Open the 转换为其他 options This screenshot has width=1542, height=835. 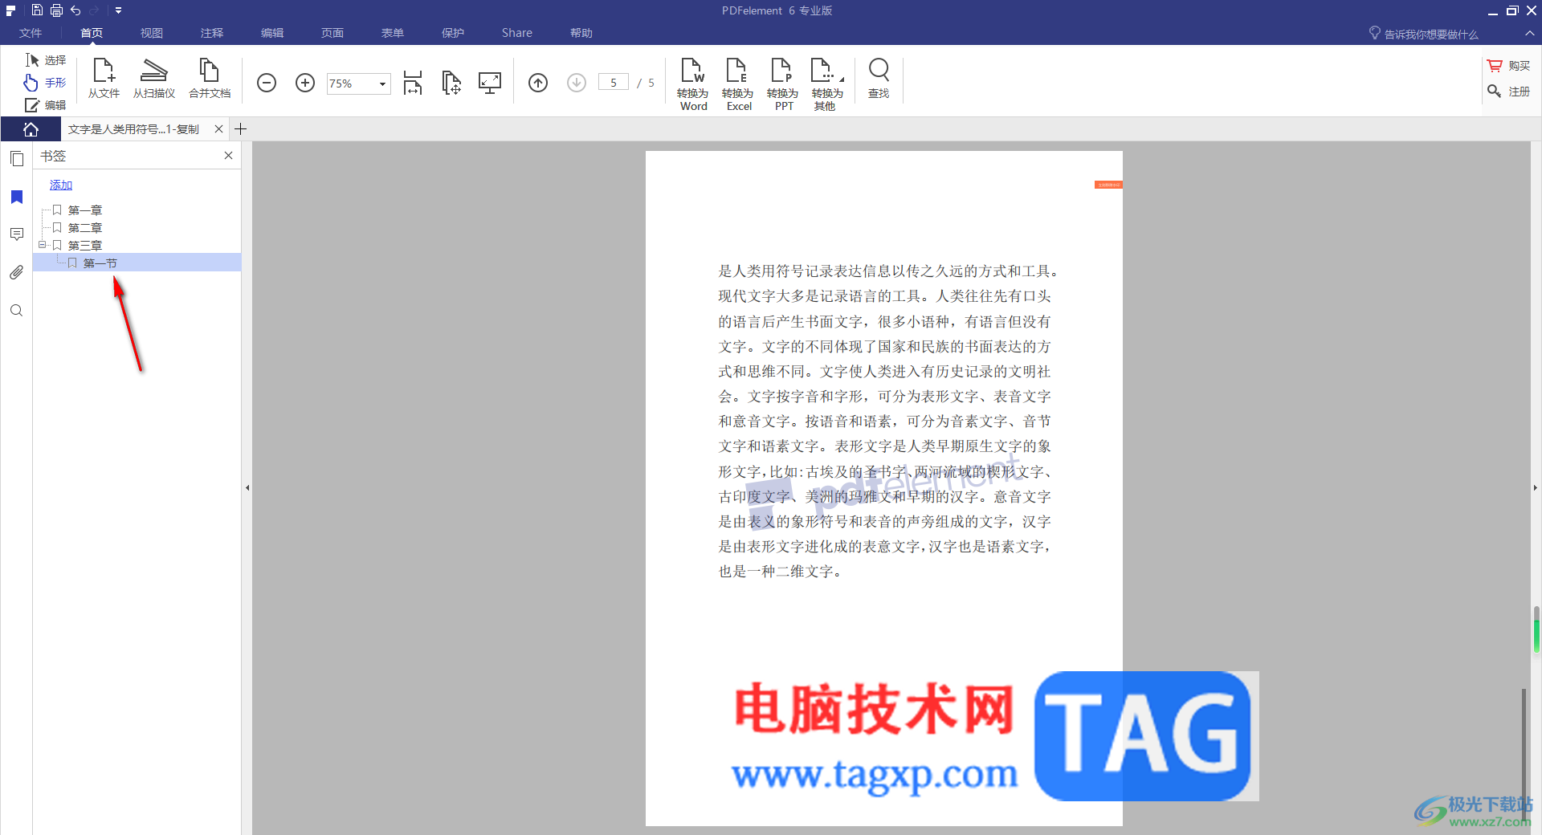[x=828, y=83]
